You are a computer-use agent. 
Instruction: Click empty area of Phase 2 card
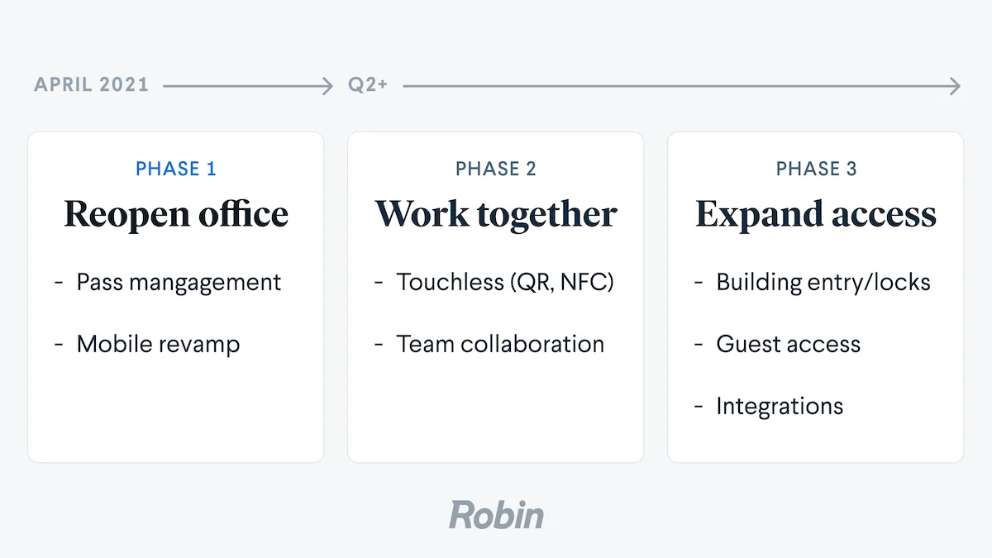point(496,413)
